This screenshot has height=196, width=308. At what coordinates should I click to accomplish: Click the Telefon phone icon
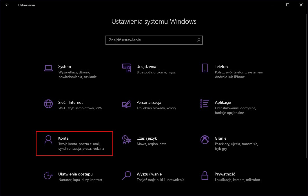pyautogui.click(x=205, y=68)
